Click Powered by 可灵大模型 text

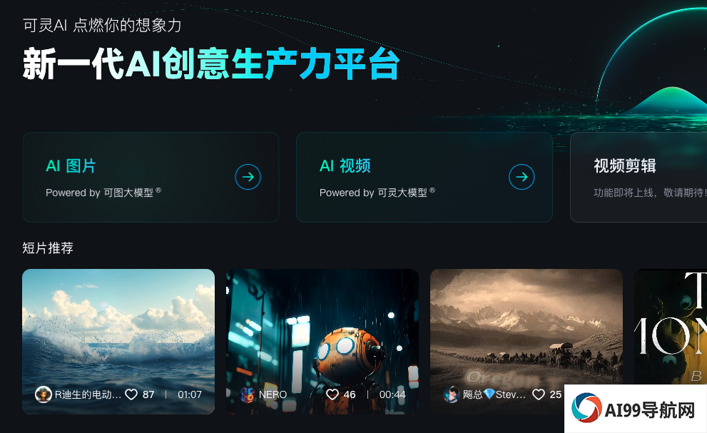[377, 193]
